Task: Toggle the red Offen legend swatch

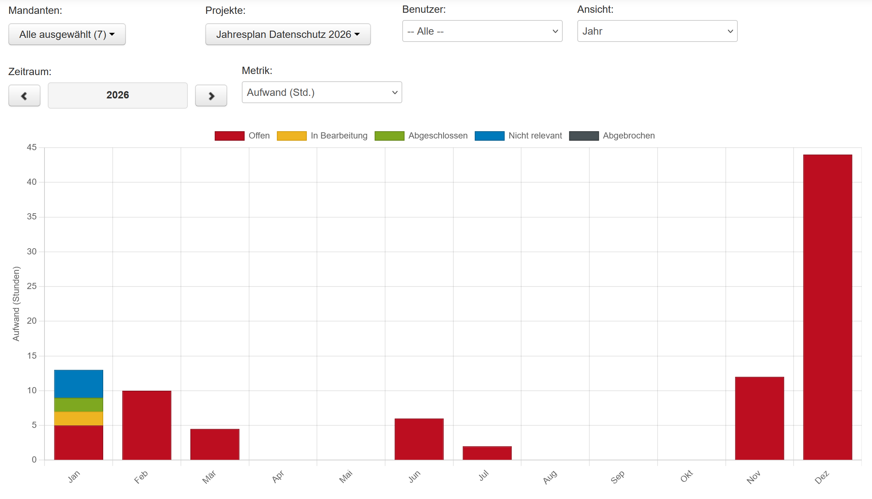Action: click(x=229, y=136)
